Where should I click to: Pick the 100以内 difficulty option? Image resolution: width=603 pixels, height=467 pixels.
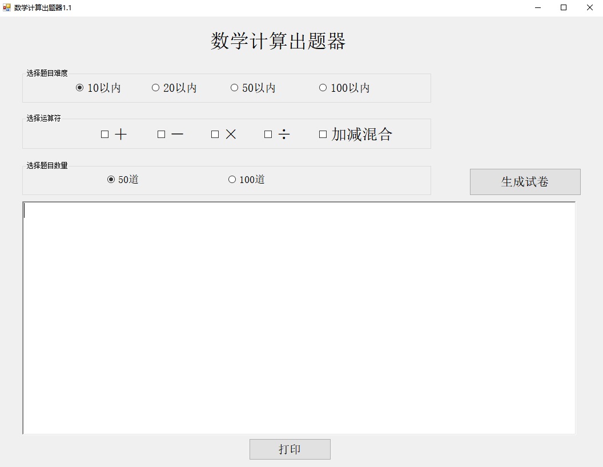point(344,88)
